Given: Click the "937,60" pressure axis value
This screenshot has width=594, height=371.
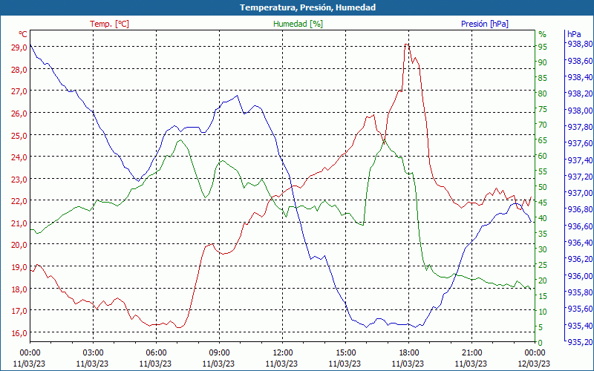Looking at the screenshot, I should 580,143.
